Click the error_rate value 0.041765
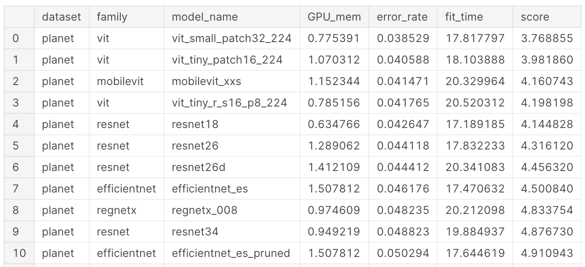 403,103
